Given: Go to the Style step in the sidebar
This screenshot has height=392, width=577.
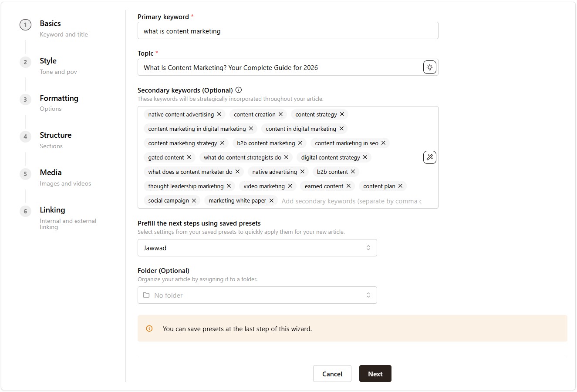Looking at the screenshot, I should pos(48,61).
